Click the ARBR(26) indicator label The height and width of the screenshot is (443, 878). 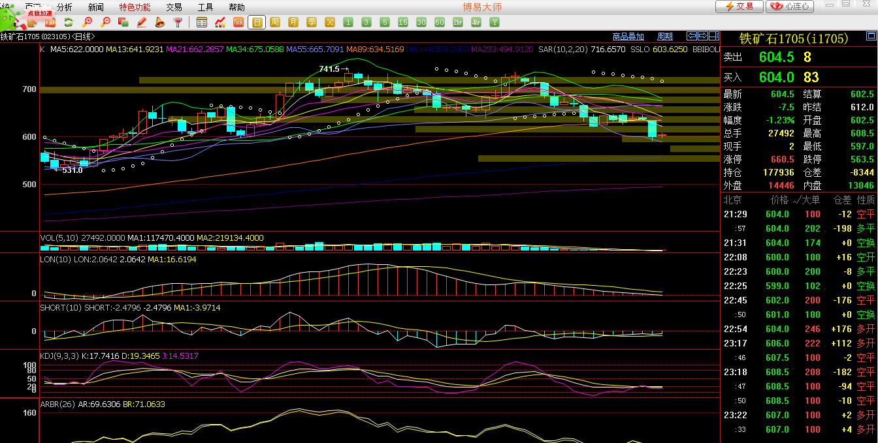pos(57,405)
